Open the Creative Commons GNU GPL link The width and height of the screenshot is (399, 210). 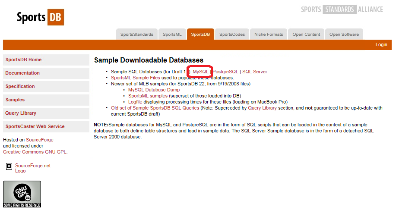pyautogui.click(x=35, y=152)
